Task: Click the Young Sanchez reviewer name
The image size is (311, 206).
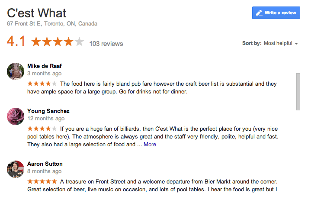Action: coord(48,111)
